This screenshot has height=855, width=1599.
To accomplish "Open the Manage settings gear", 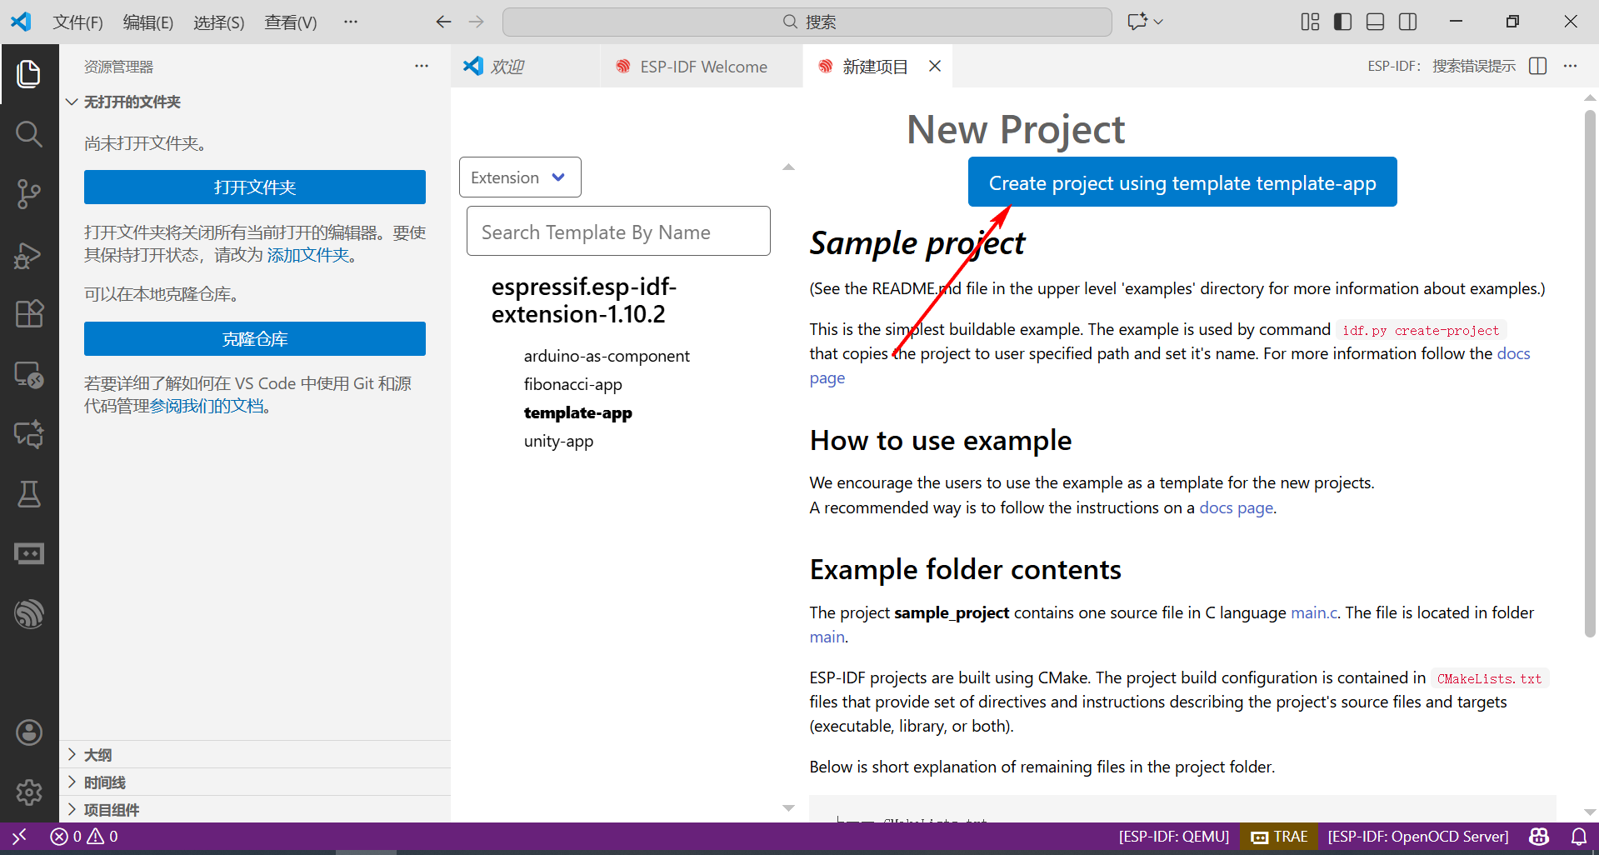I will click(29, 792).
